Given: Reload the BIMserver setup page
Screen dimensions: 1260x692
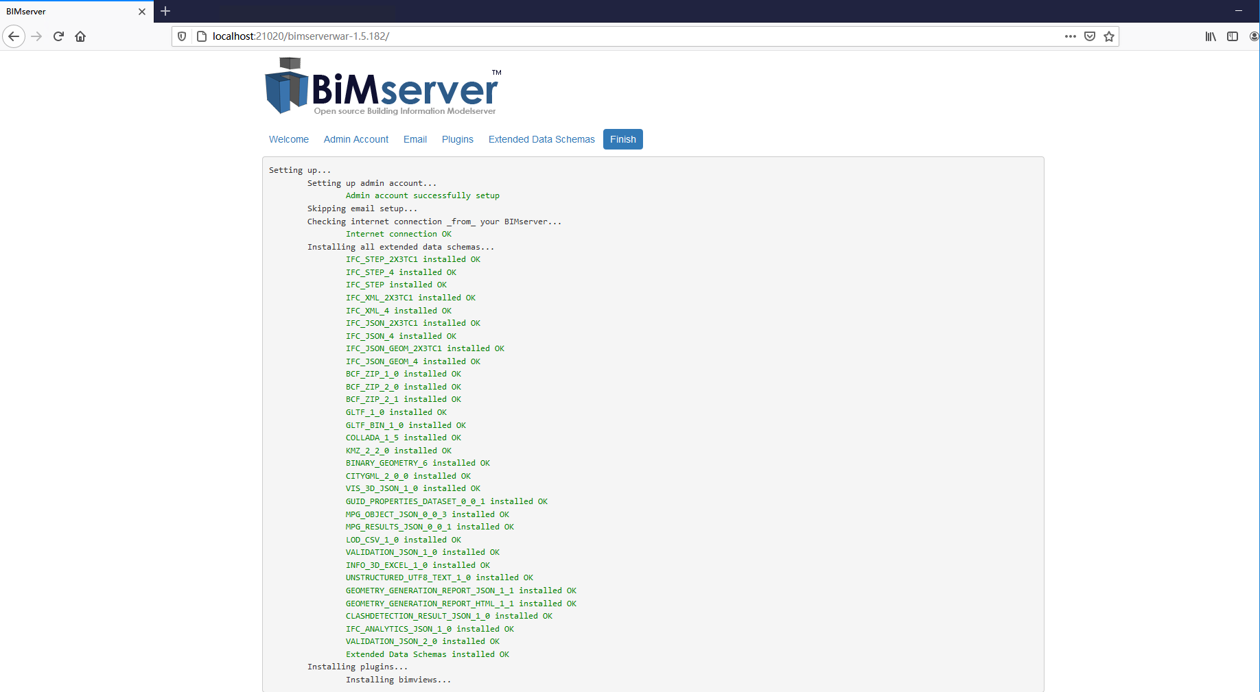Looking at the screenshot, I should click(x=58, y=36).
